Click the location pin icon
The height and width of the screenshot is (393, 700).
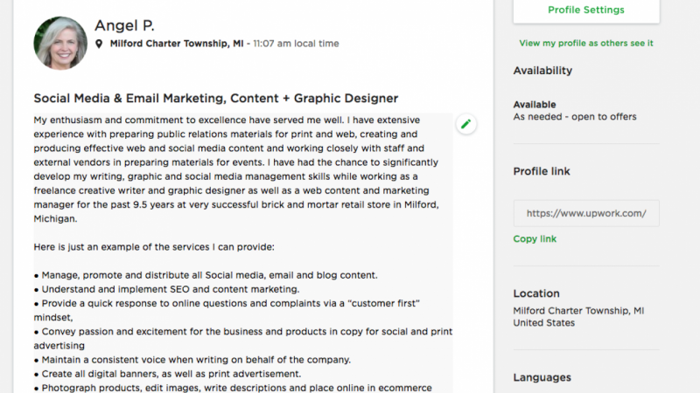[99, 44]
